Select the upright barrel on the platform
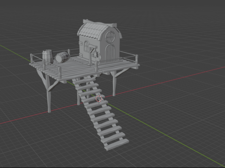The height and width of the screenshot is (168, 225). pyautogui.click(x=47, y=56)
